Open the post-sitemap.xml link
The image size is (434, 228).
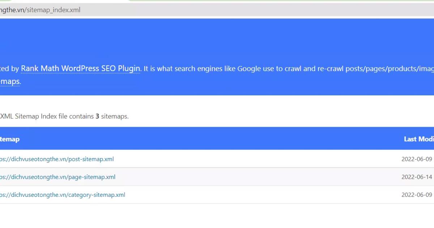coord(58,159)
